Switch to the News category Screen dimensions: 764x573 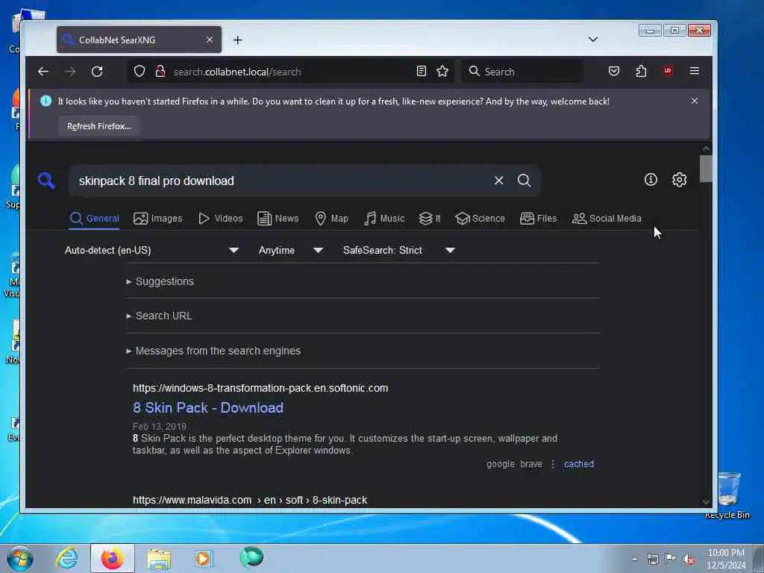(x=278, y=219)
